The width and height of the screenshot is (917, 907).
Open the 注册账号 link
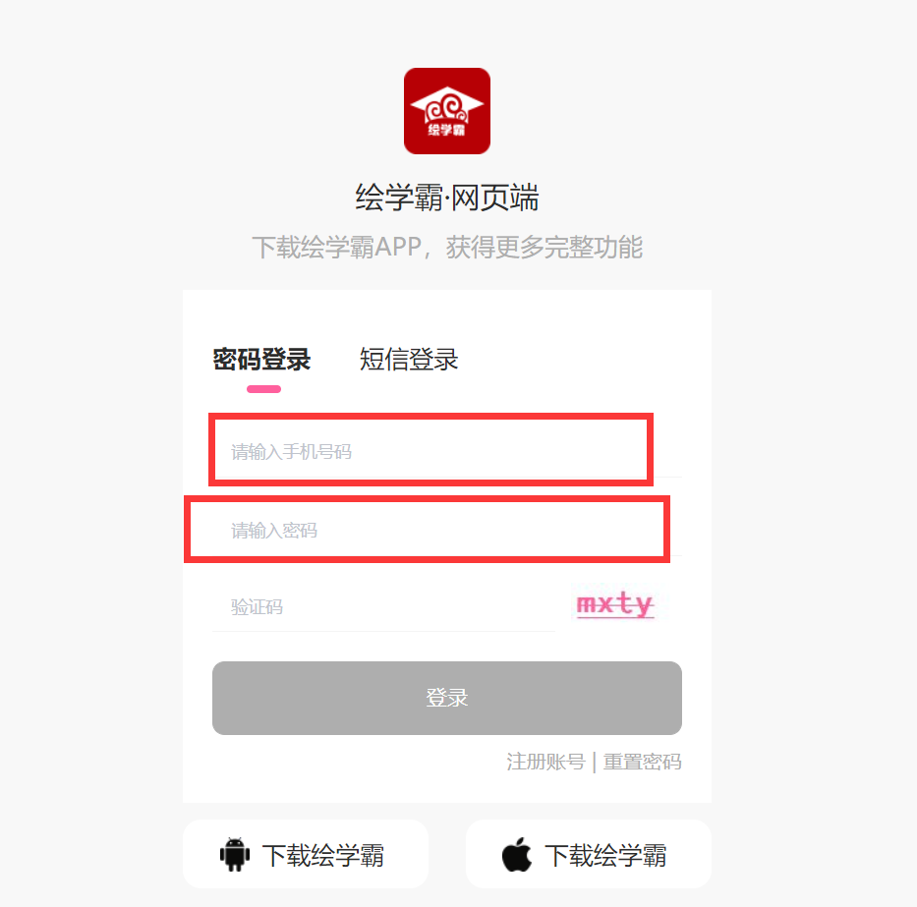pos(545,762)
